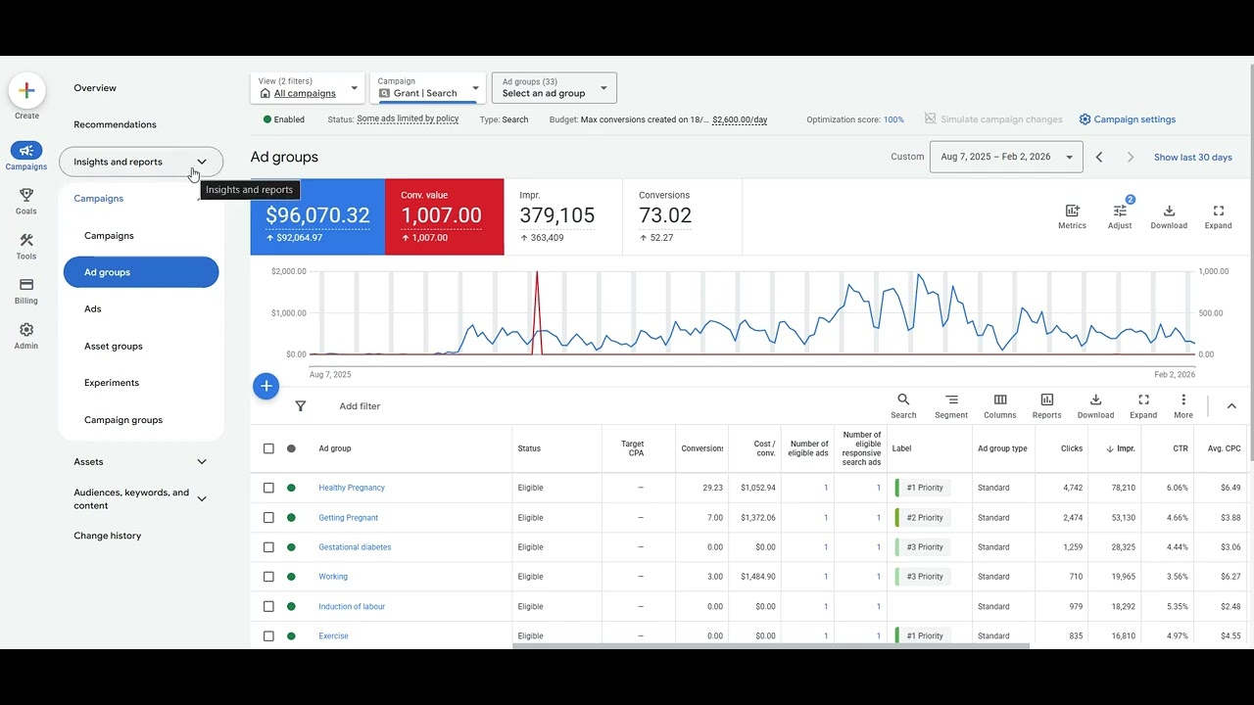Screen dimensions: 1254x705
Task: Select the blue cost metric card
Action: click(317, 216)
